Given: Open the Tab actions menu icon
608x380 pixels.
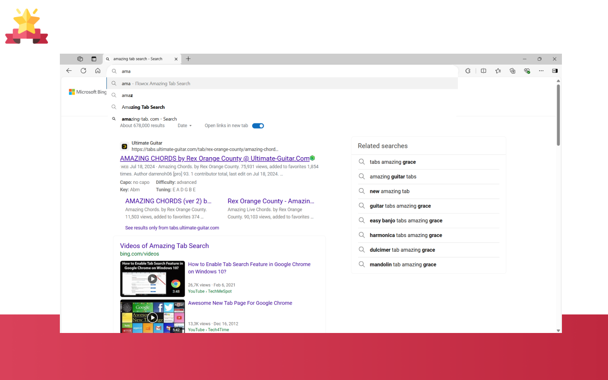Looking at the screenshot, I should pyautogui.click(x=94, y=59).
